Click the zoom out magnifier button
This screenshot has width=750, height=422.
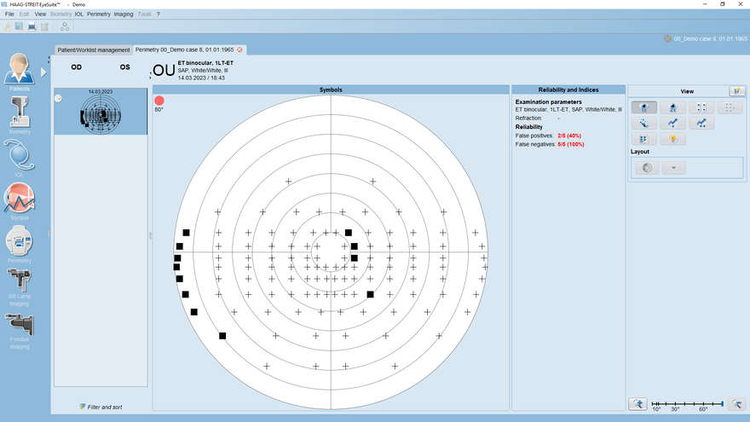738,404
